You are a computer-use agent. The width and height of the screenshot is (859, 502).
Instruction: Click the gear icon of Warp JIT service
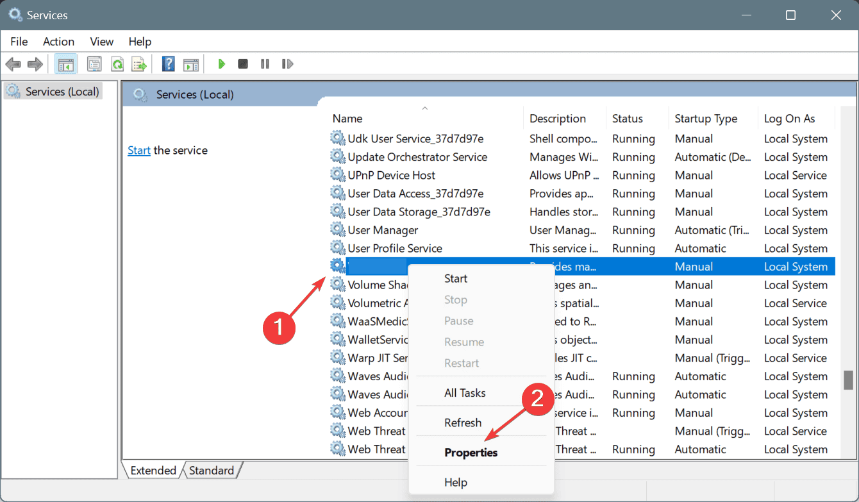[x=337, y=358]
